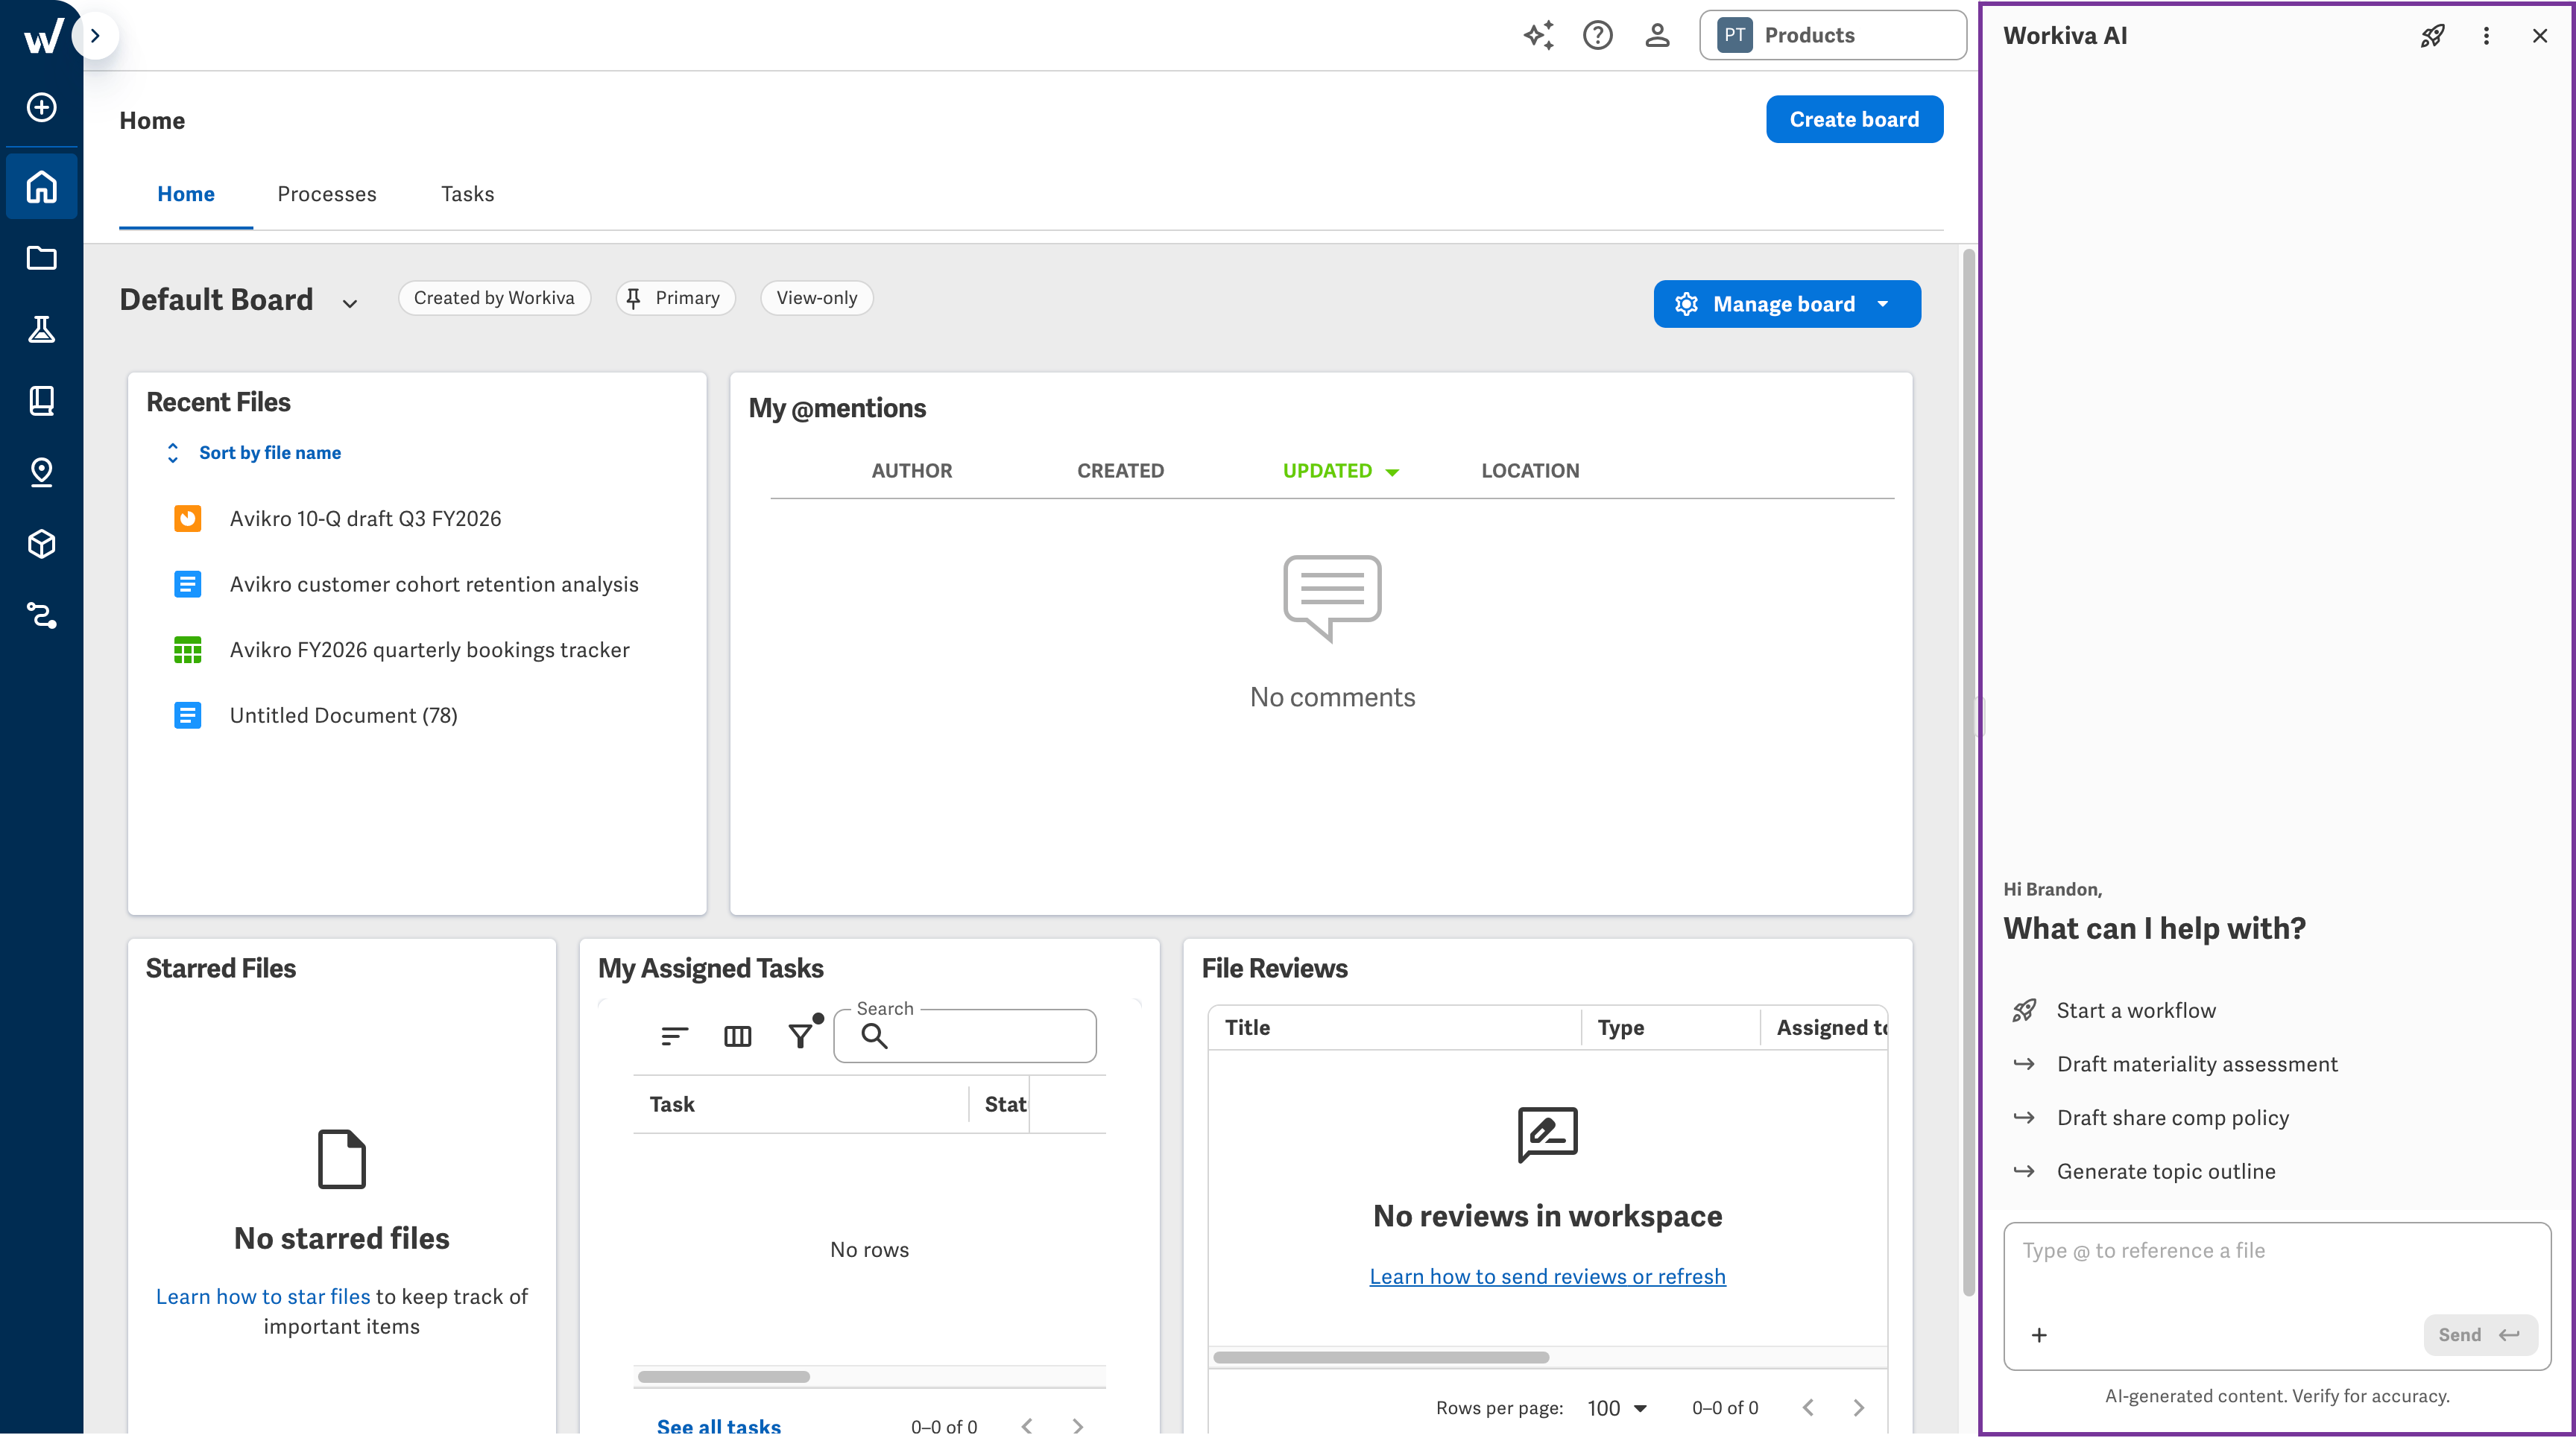Open columns icon in My Assigned Tasks
Image resolution: width=2576 pixels, height=1438 pixels.
[737, 1036]
